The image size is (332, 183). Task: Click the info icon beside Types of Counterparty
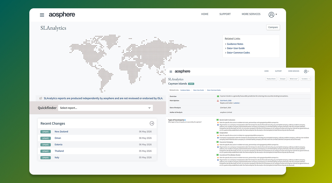185,120
